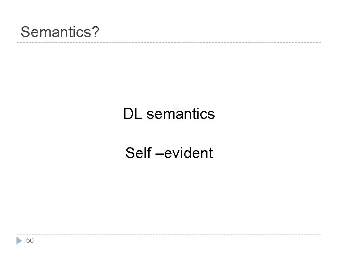Click the "DL semantics" text line

tap(169, 114)
